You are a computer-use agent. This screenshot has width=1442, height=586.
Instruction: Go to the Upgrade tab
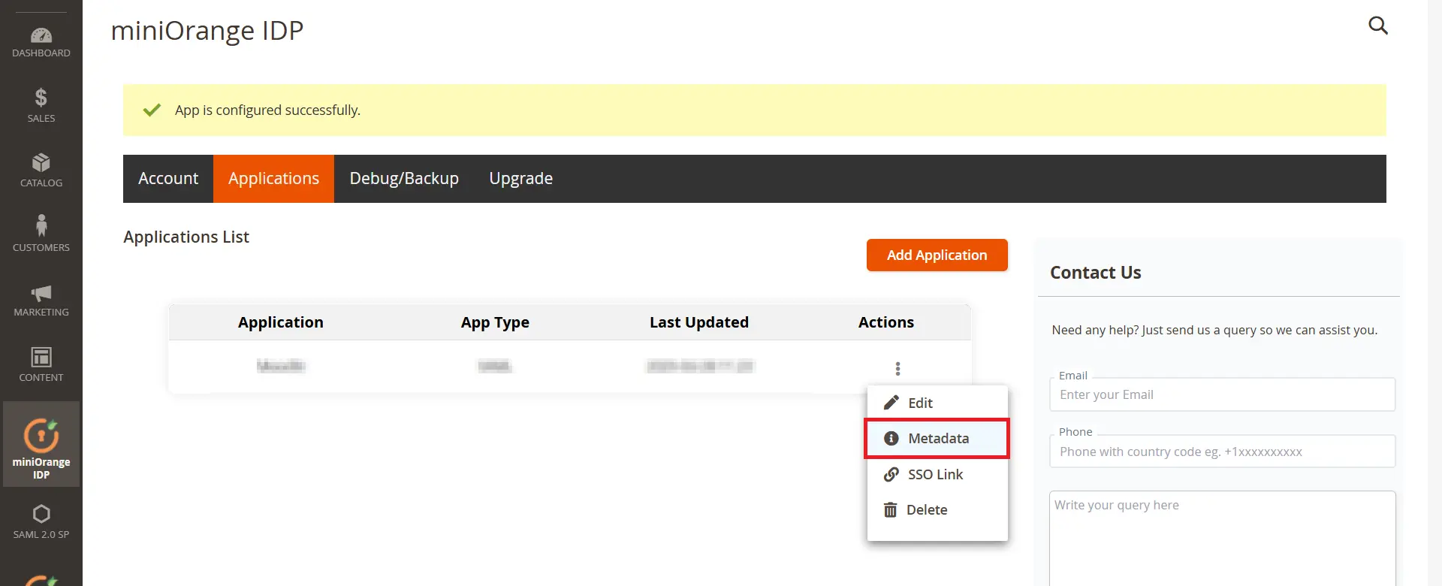tap(520, 179)
